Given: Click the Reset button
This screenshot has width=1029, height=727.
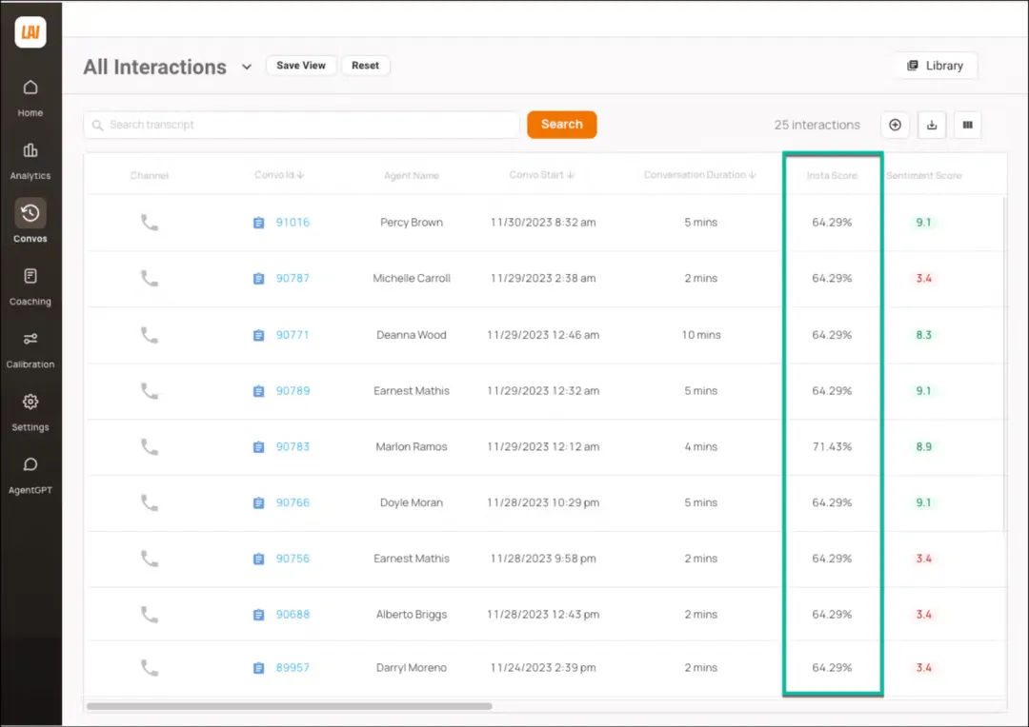Looking at the screenshot, I should click(365, 66).
